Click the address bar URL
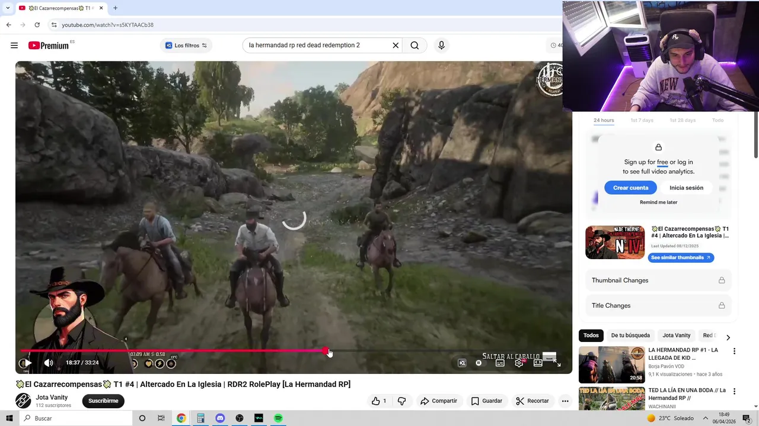The width and height of the screenshot is (759, 426). point(107,25)
